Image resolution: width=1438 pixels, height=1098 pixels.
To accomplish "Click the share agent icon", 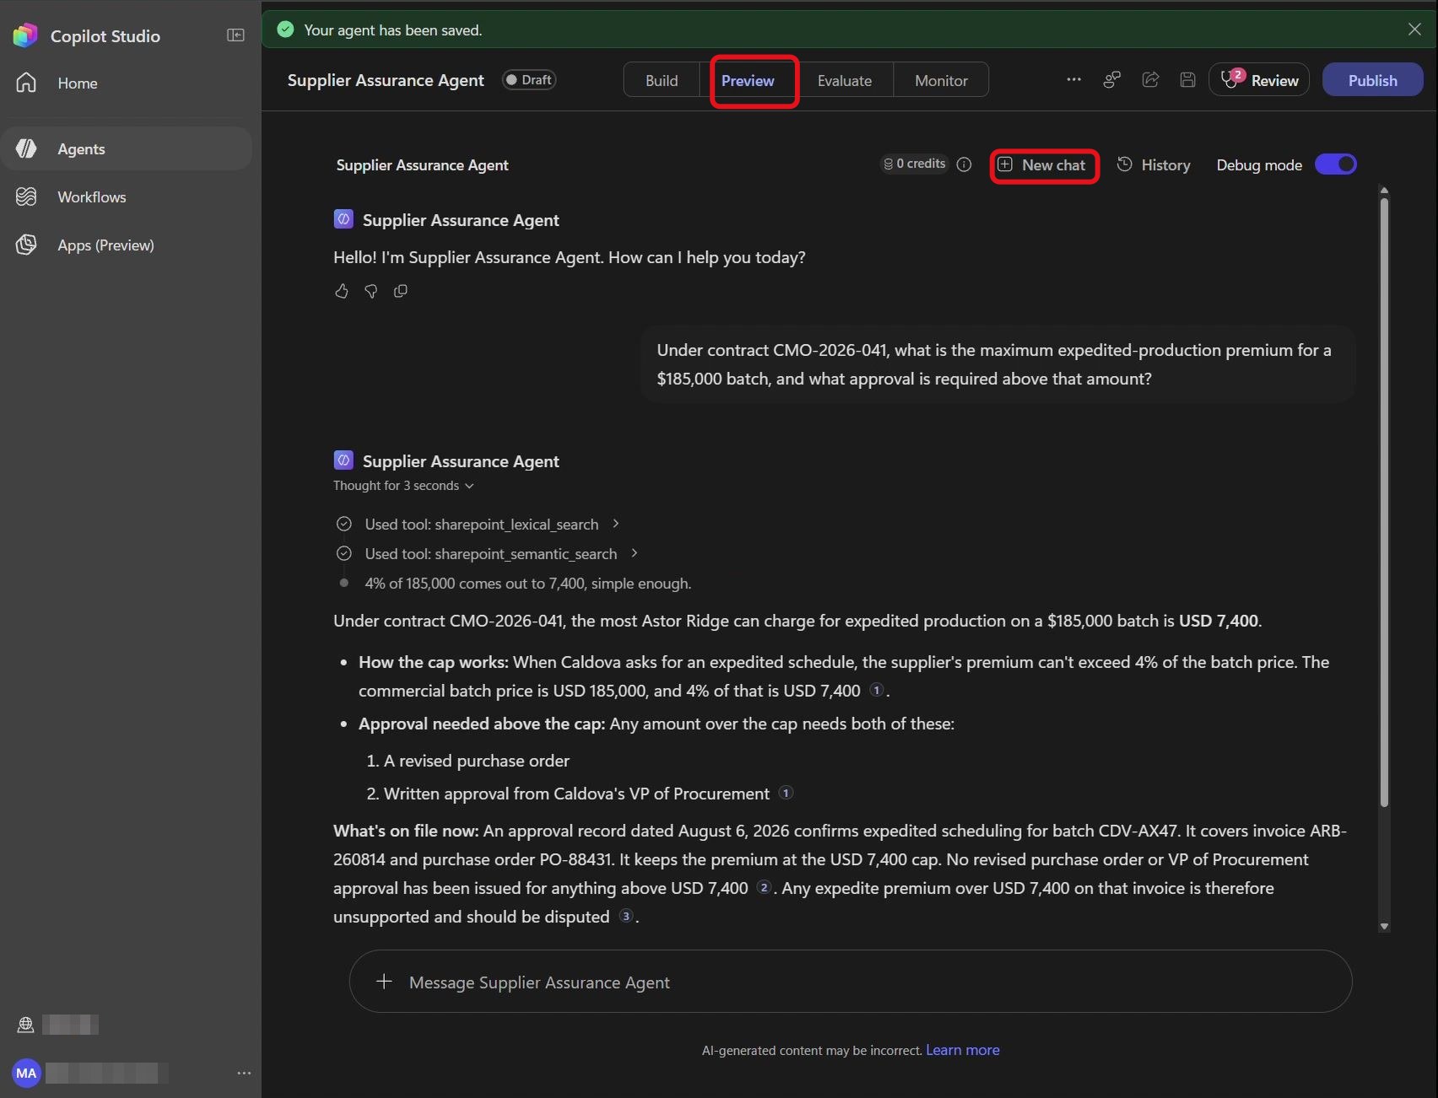I will (x=1150, y=79).
